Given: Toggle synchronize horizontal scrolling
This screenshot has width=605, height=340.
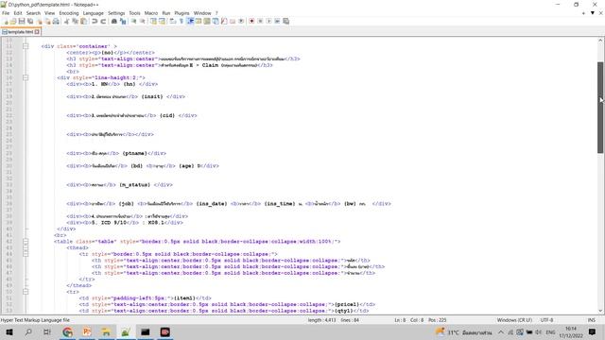Looking at the screenshot, I should tap(162, 21).
